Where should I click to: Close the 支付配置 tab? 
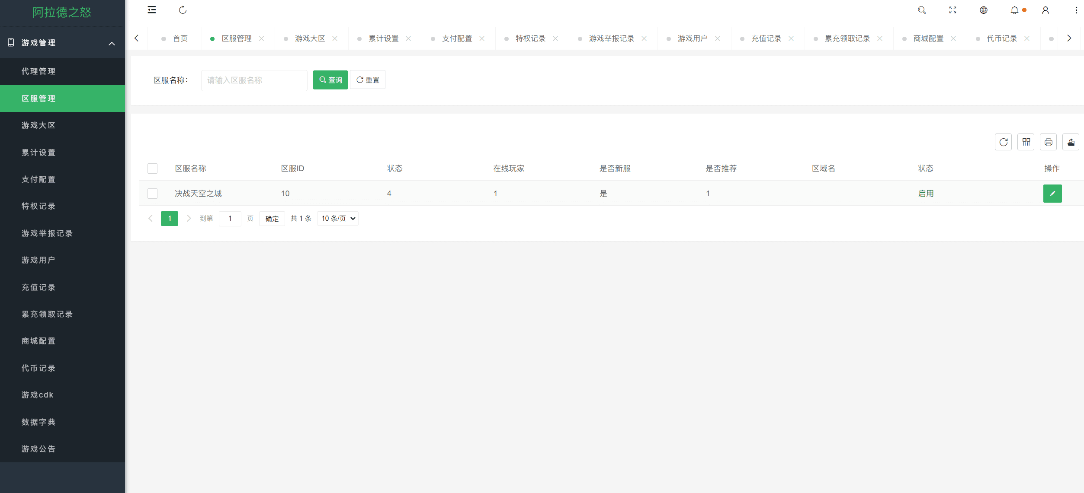pyautogui.click(x=482, y=39)
